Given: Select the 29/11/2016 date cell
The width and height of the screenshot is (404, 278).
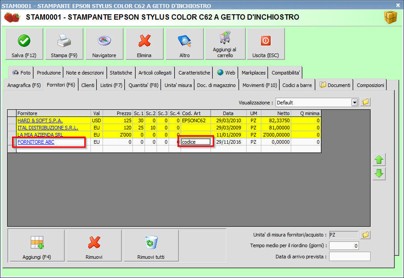Looking at the screenshot, I should 229,142.
